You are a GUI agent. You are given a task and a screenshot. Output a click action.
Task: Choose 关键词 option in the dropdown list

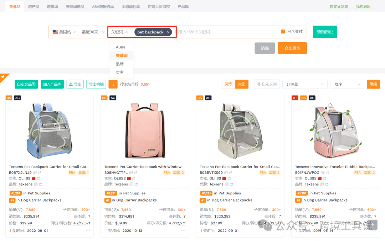(x=122, y=55)
